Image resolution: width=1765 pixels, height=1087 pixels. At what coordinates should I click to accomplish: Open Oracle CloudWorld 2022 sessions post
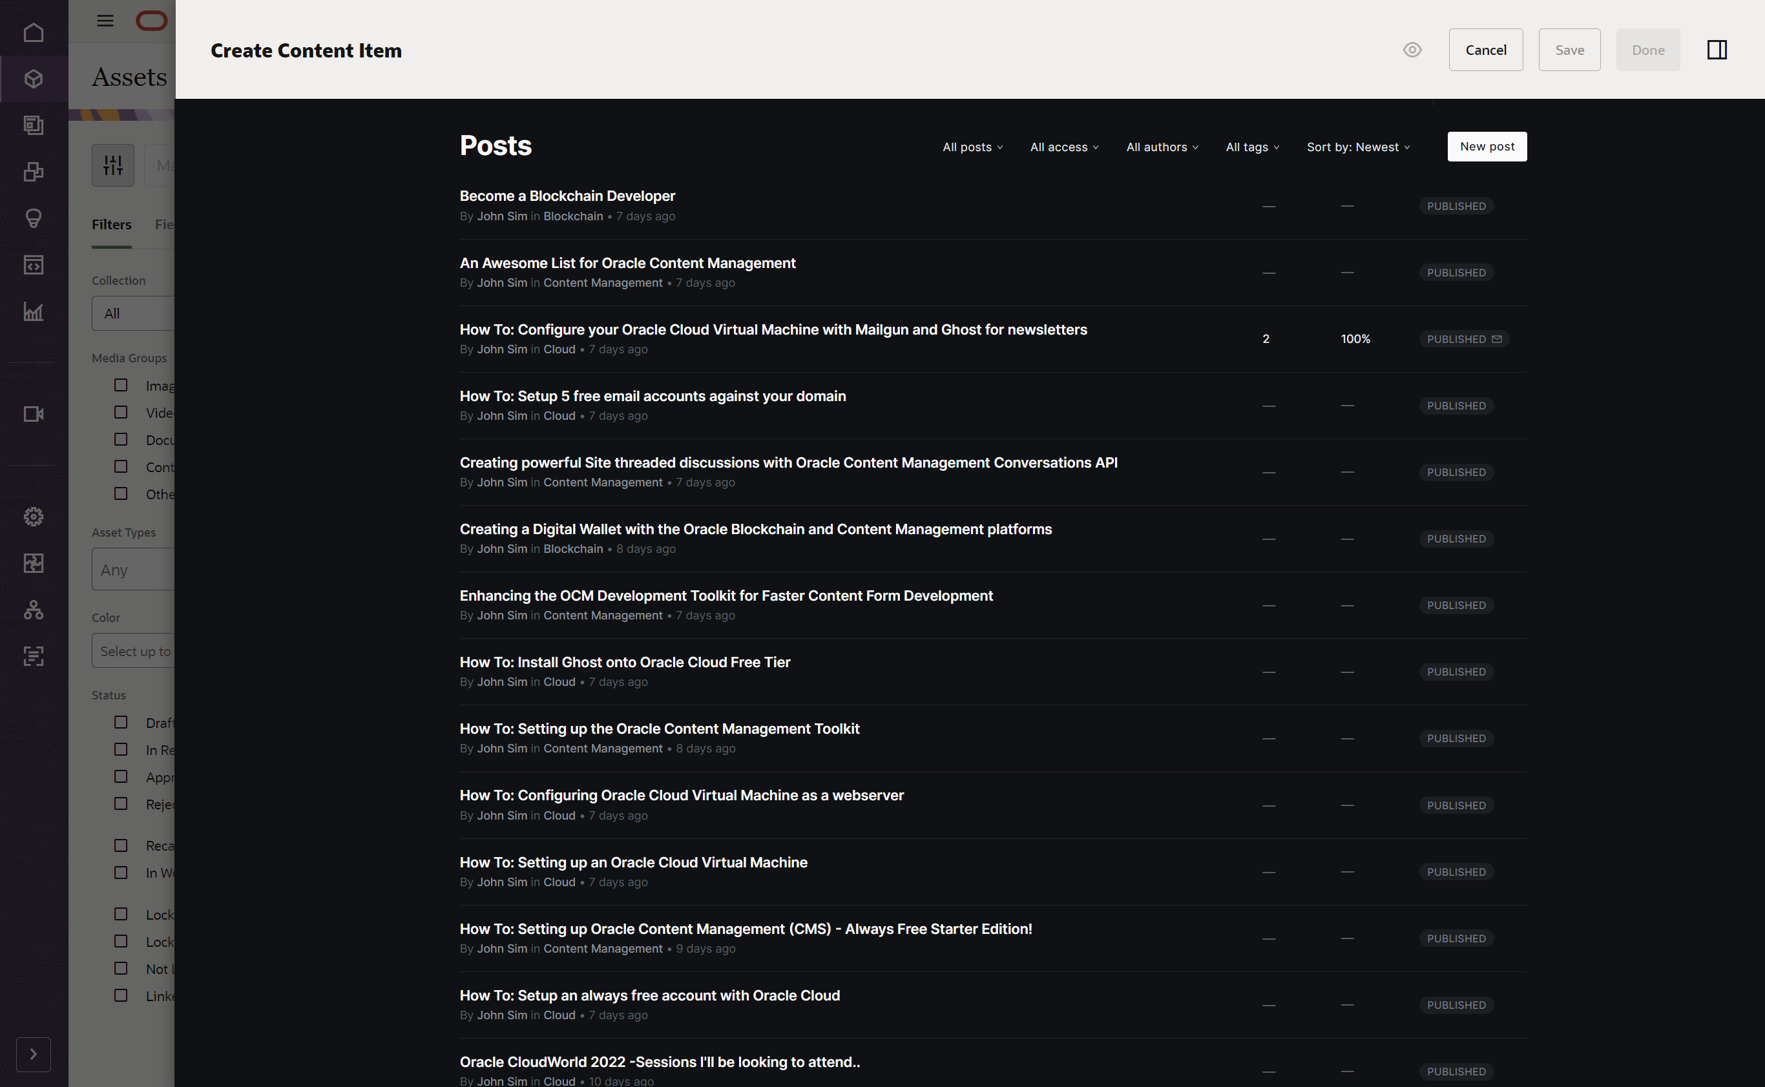point(660,1062)
